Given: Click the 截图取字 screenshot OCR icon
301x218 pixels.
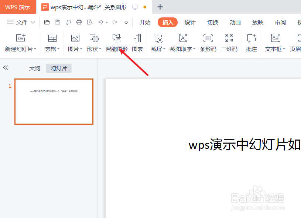Looking at the screenshot, I should (182, 38).
